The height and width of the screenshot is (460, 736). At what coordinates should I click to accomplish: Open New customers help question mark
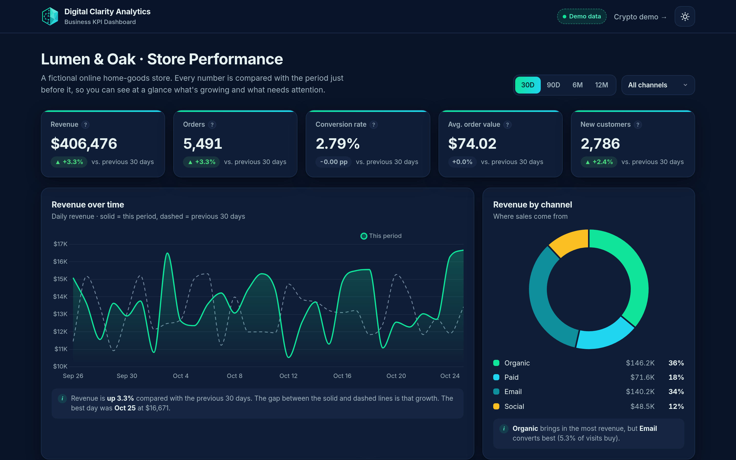pyautogui.click(x=638, y=125)
